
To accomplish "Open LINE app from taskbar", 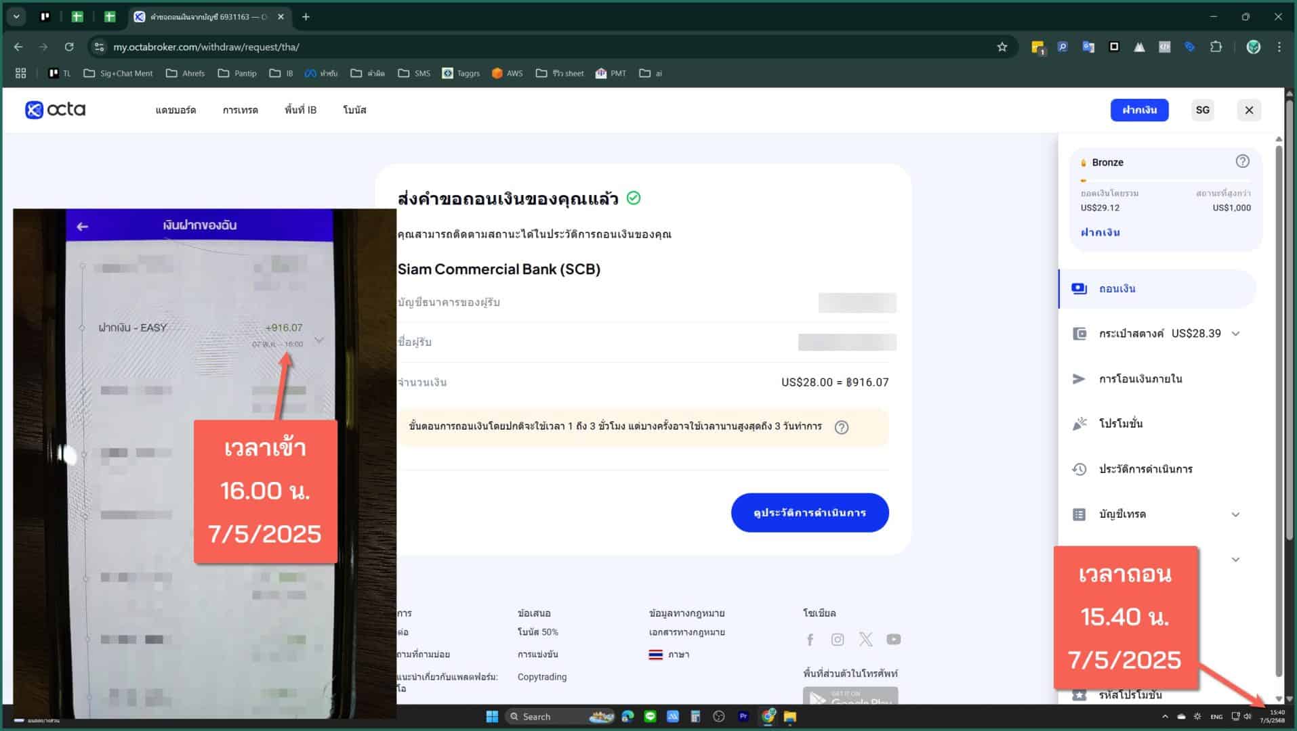I will (x=650, y=717).
